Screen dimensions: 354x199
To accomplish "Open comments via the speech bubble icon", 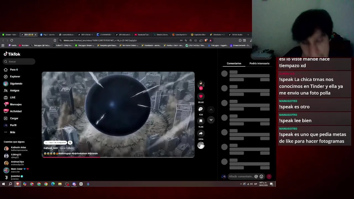I will point(201,109).
